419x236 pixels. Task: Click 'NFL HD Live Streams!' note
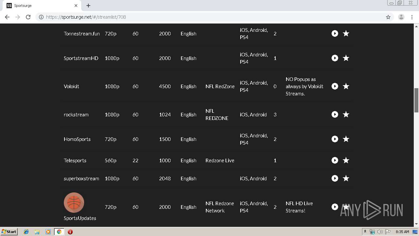click(299, 207)
